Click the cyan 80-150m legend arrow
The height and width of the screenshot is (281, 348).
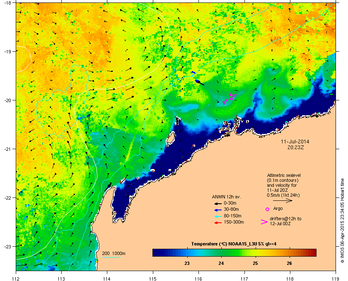[218, 217]
